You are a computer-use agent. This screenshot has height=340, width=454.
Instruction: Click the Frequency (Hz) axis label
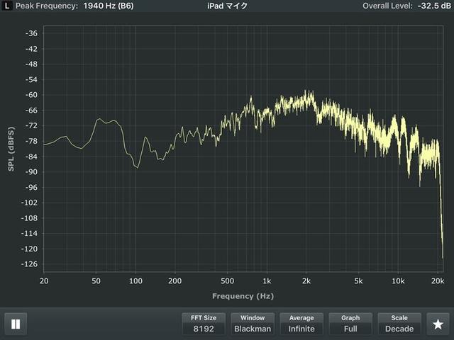(242, 296)
